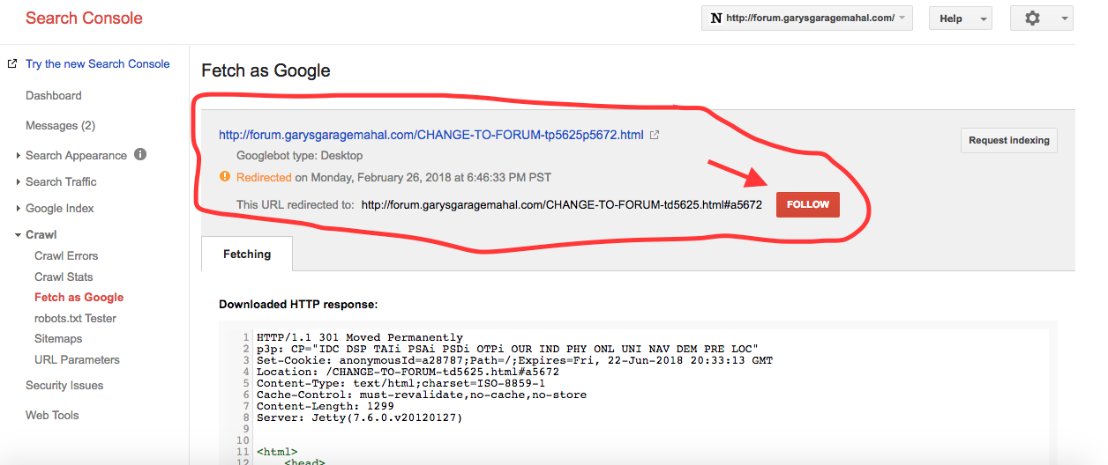The image size is (1108, 465).
Task: Open the CHANGE-TO-FORUM-tp5625p5672.html link
Action: [431, 135]
